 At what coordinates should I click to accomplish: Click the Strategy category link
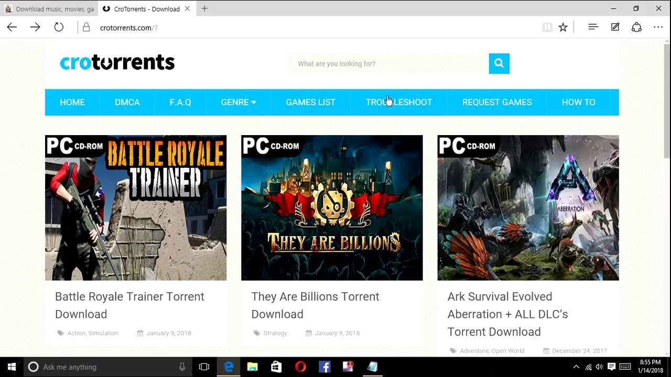tap(275, 333)
